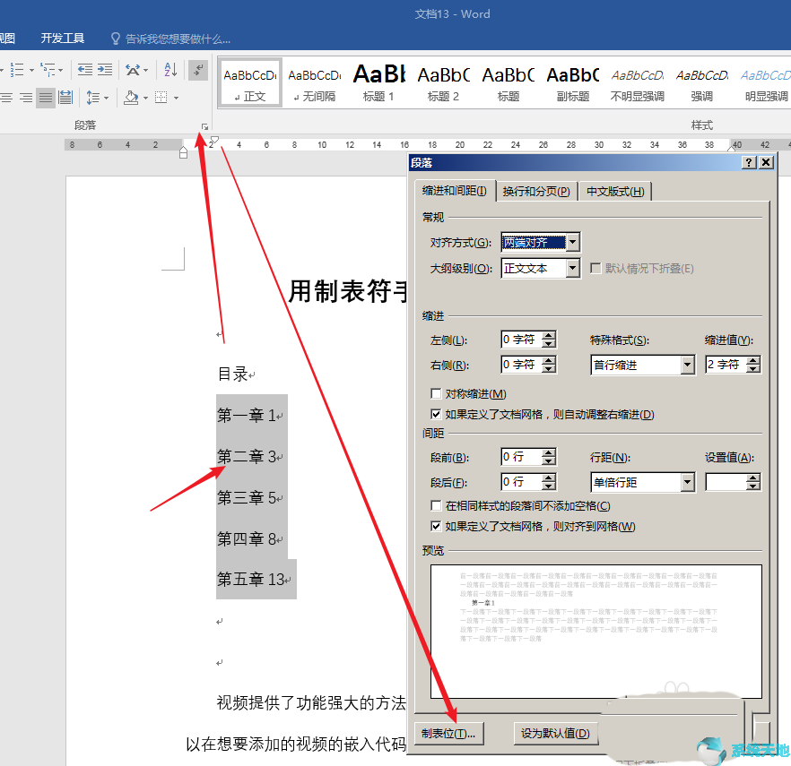Open the 对齐方式 dropdown
Viewport: 791px width, 766px height.
click(x=571, y=242)
